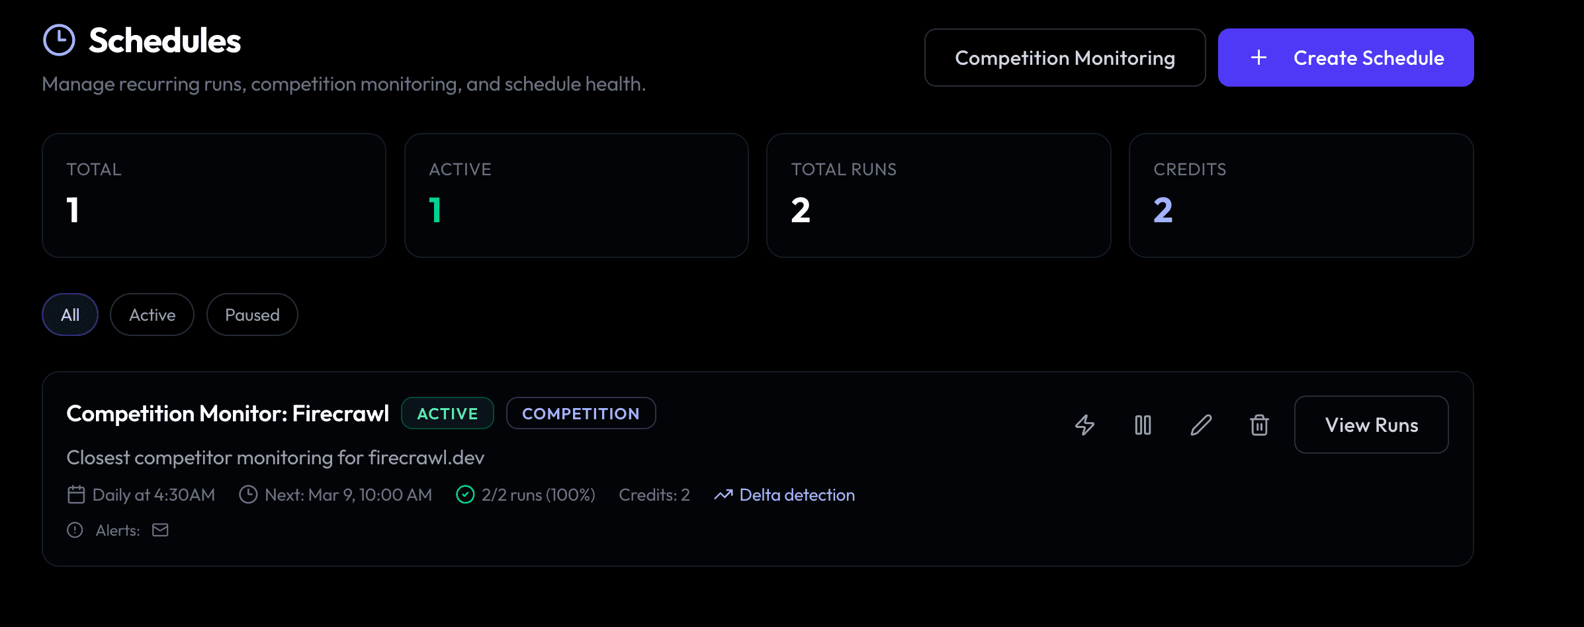The image size is (1584, 627).
Task: Click the alerts warning icon
Action: 74,529
